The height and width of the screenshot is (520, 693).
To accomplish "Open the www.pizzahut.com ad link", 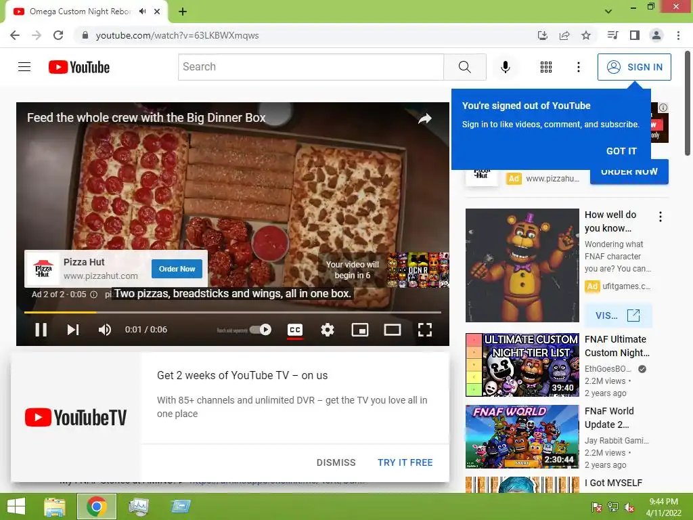I will point(100,276).
